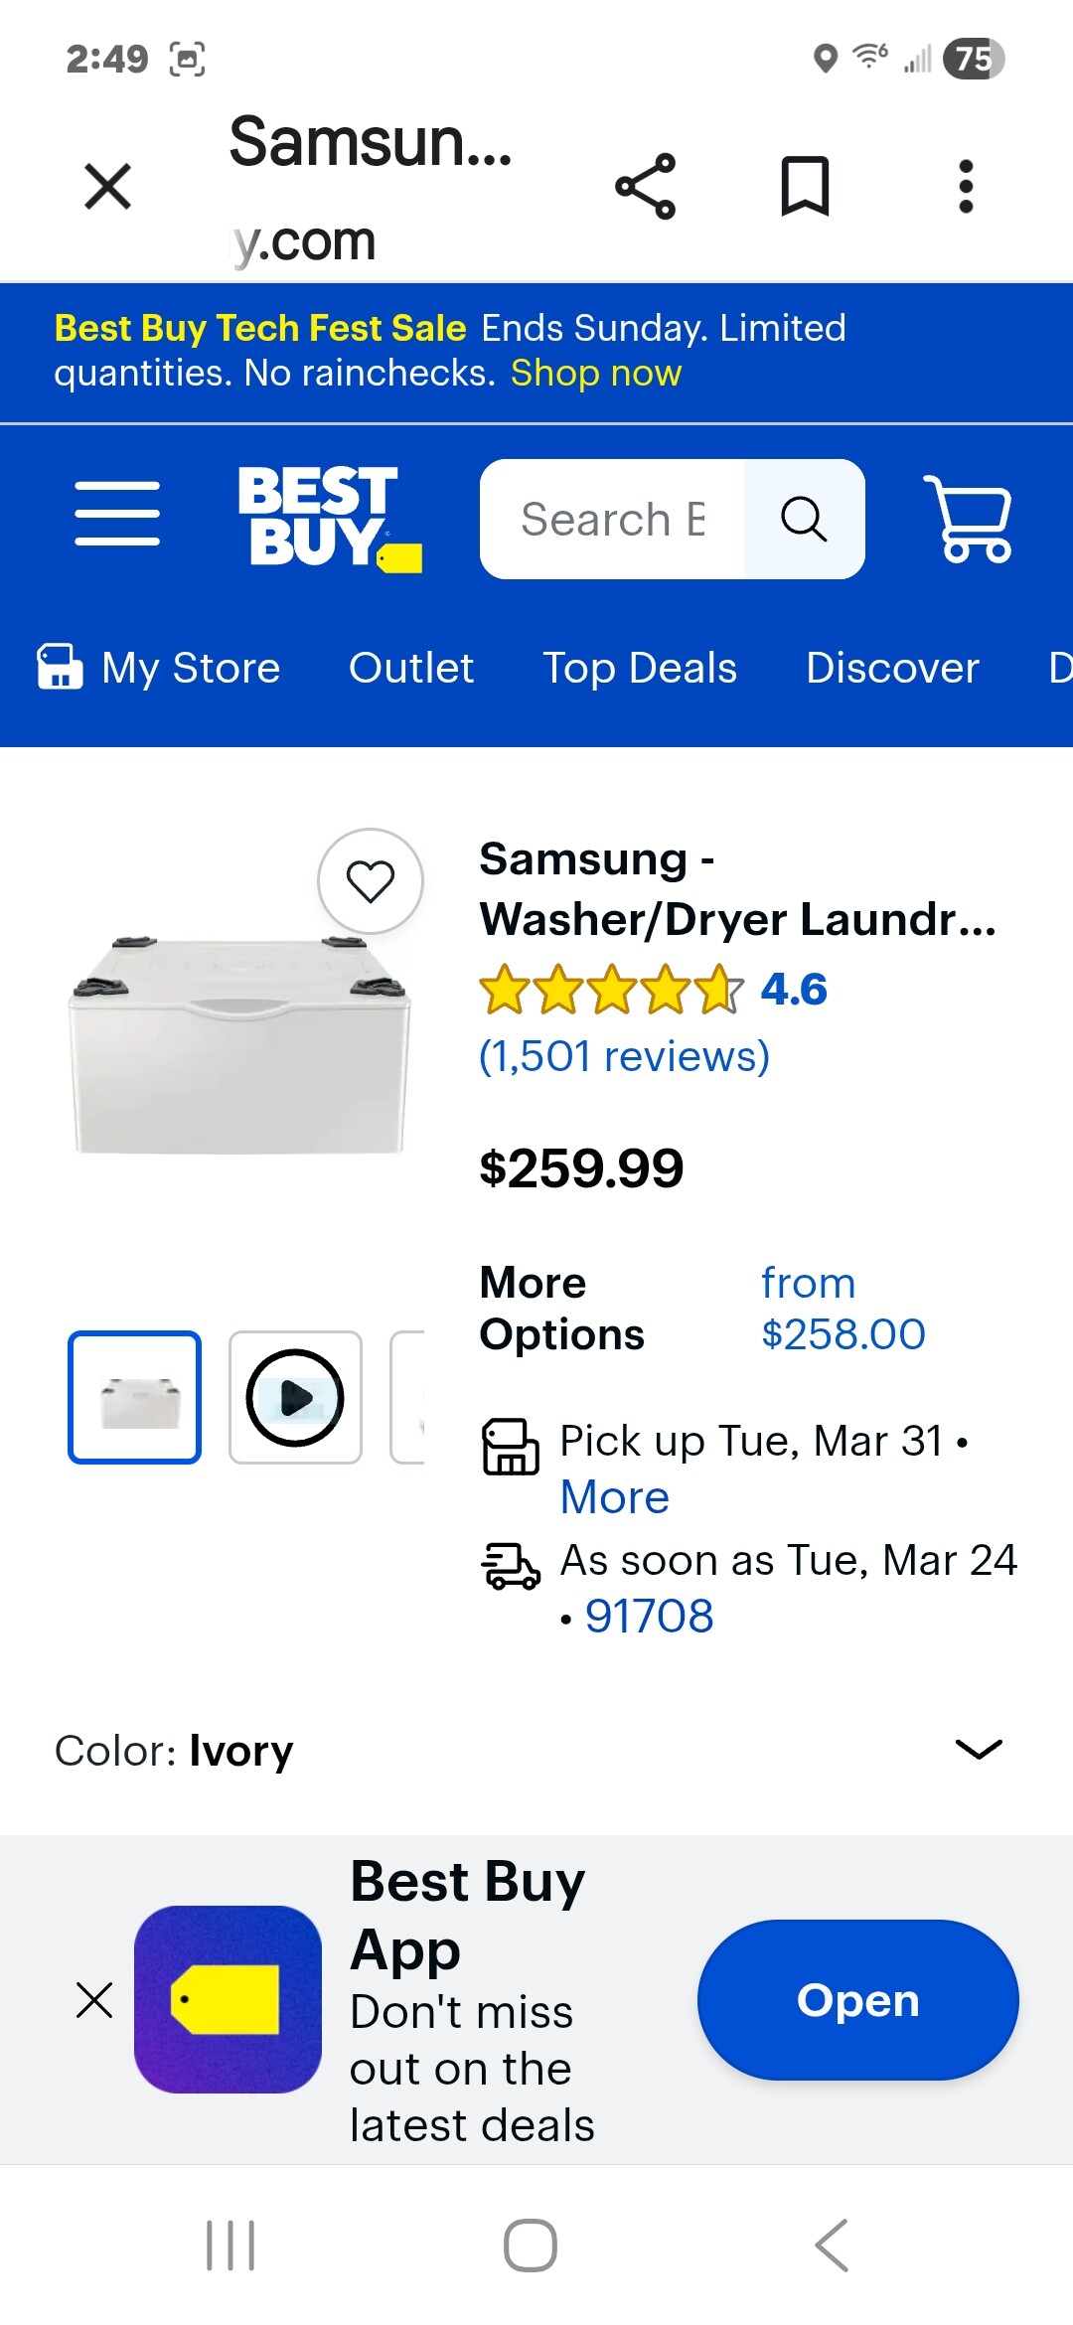Open the Best Buy hamburger menu
The width and height of the screenshot is (1073, 2325).
coord(117,514)
